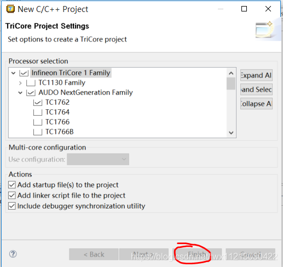Maximize the New C/C++ Project dialog
The image size is (283, 267).
pyautogui.click(x=244, y=9)
